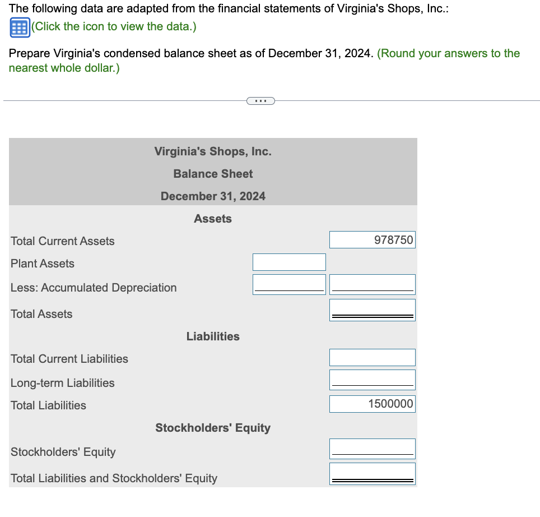Select the Total Current Assets input containing 978750
This screenshot has width=540, height=517.
[373, 240]
